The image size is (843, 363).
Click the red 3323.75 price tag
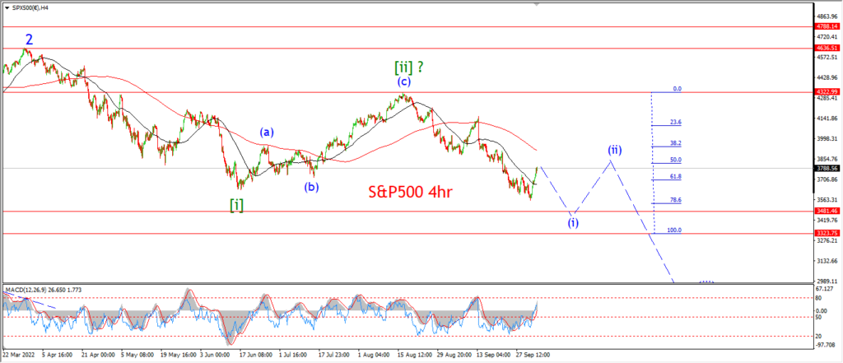(x=827, y=234)
